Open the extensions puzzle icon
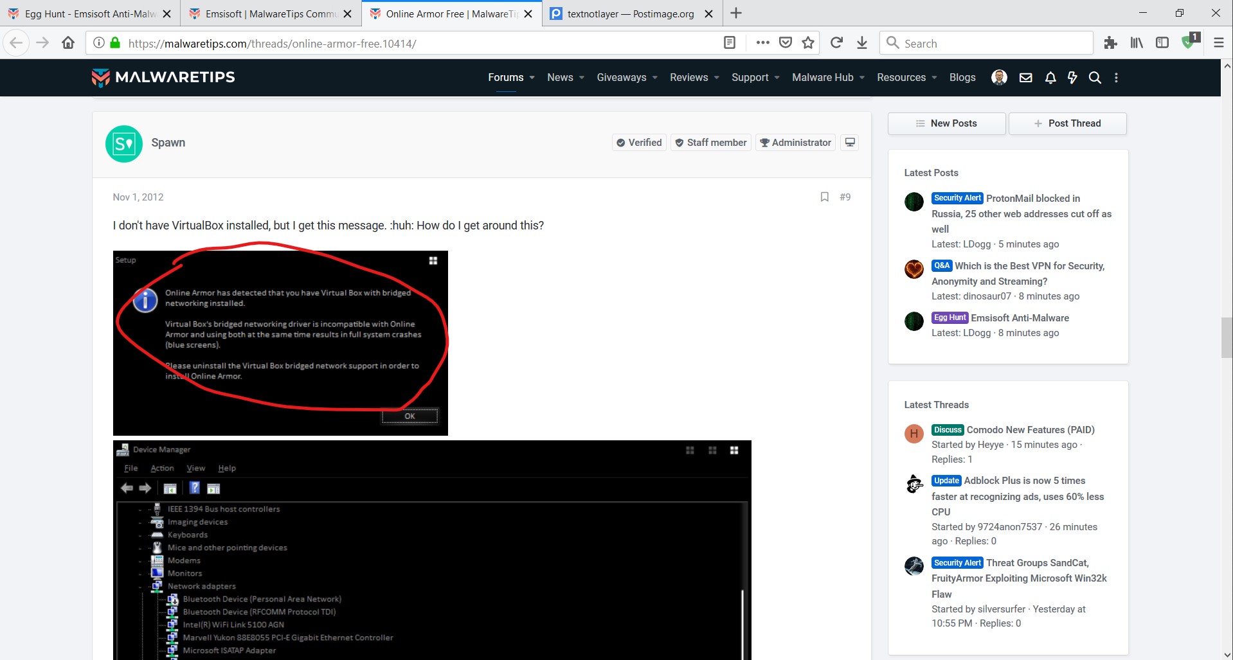The height and width of the screenshot is (660, 1233). pos(1110,43)
